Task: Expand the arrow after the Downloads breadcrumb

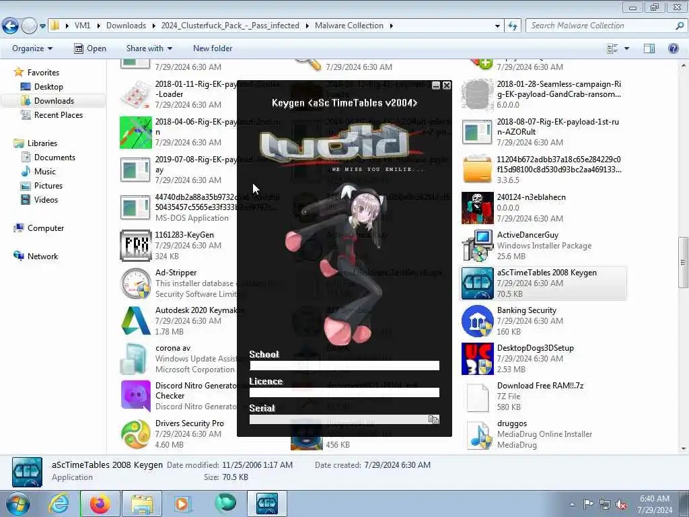Action: 154,26
